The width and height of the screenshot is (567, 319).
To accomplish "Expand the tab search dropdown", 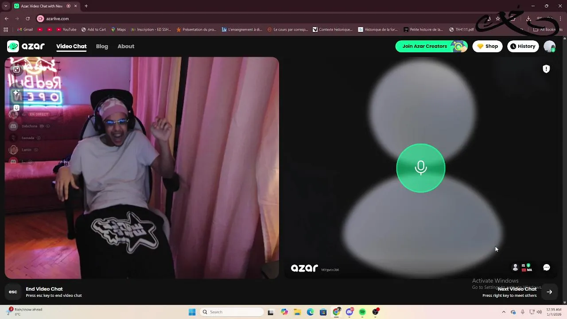I will (x=6, y=6).
